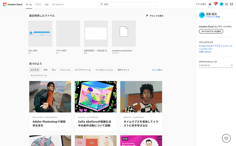Viewport: 236px width, 146px height.
Task: Open the Sofia Abellera illustration card image
Action: coord(95,97)
